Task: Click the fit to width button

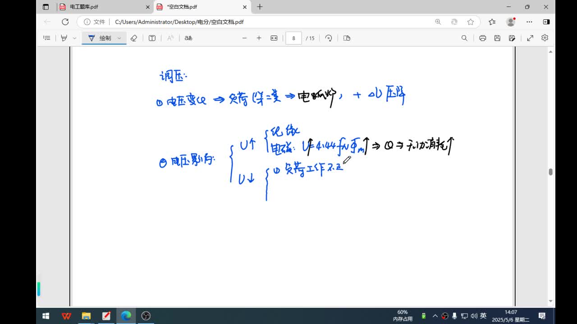Action: (x=274, y=38)
